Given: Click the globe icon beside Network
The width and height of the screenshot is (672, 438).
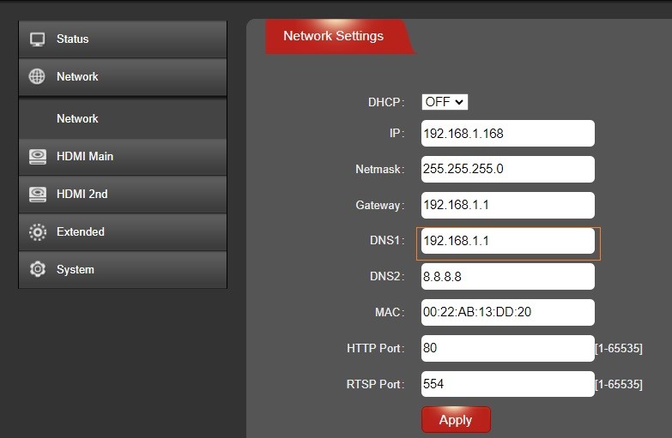Looking at the screenshot, I should coord(37,77).
